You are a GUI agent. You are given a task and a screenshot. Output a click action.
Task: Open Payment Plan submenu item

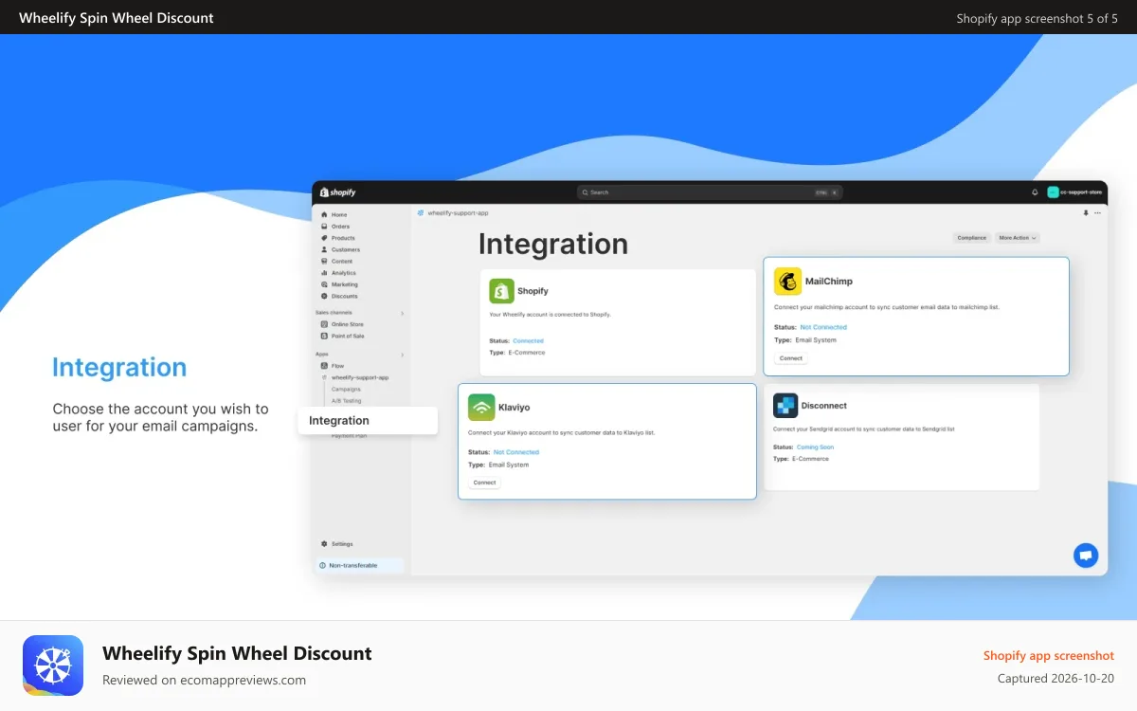(x=349, y=436)
